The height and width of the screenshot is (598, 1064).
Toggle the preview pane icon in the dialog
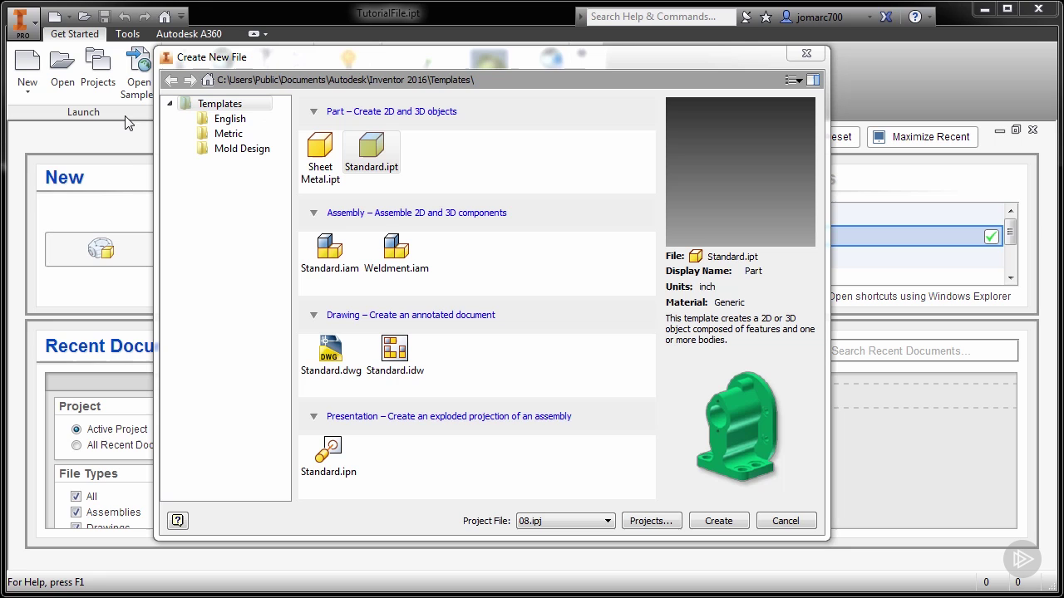813,80
